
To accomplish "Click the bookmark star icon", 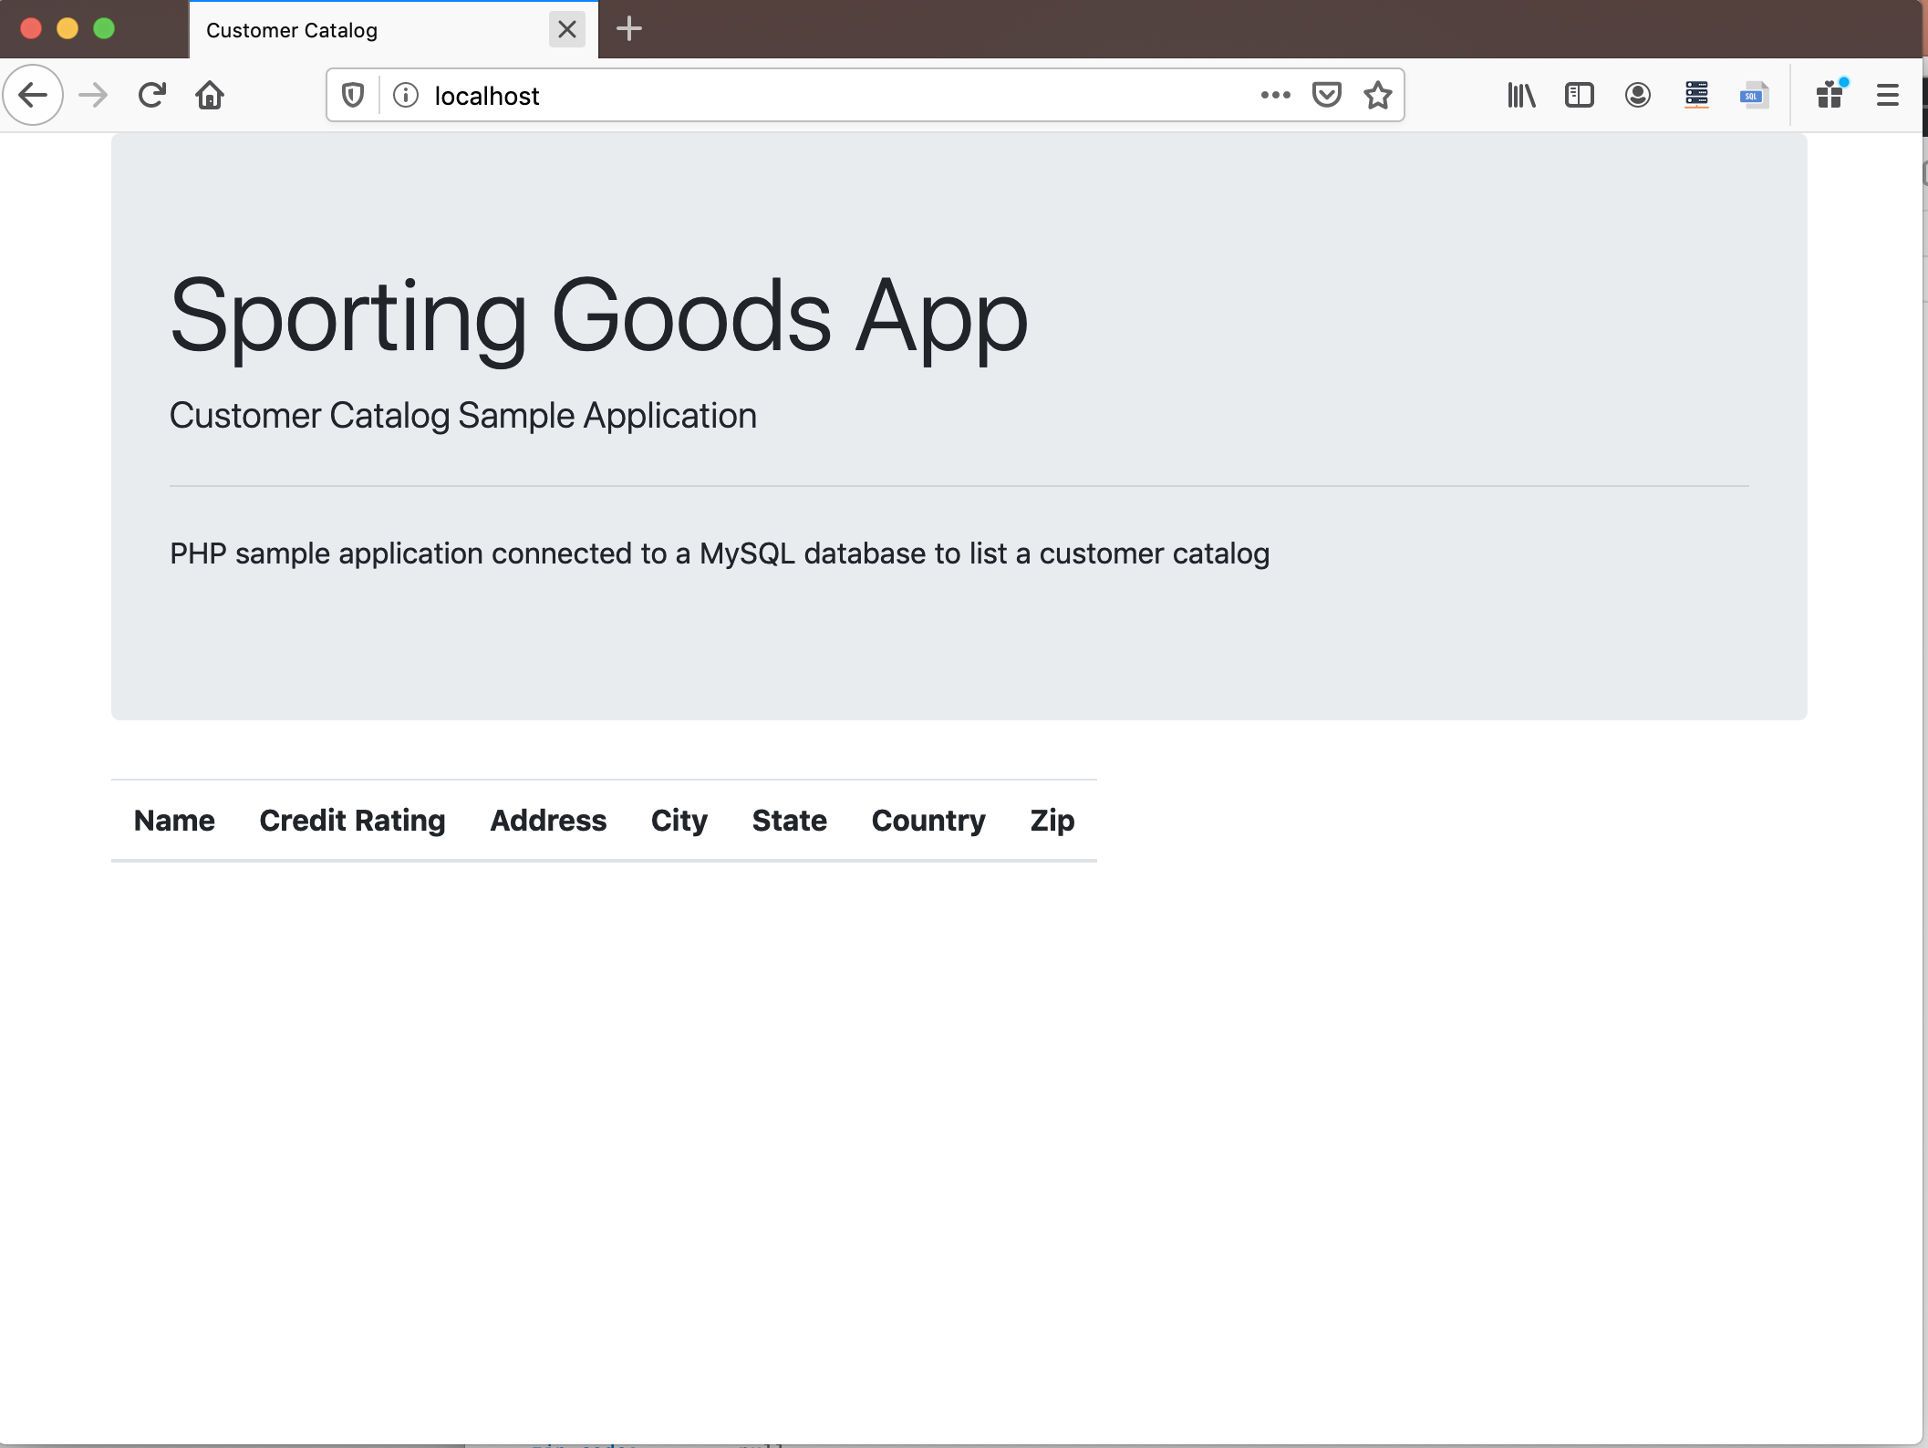I will 1376,96.
